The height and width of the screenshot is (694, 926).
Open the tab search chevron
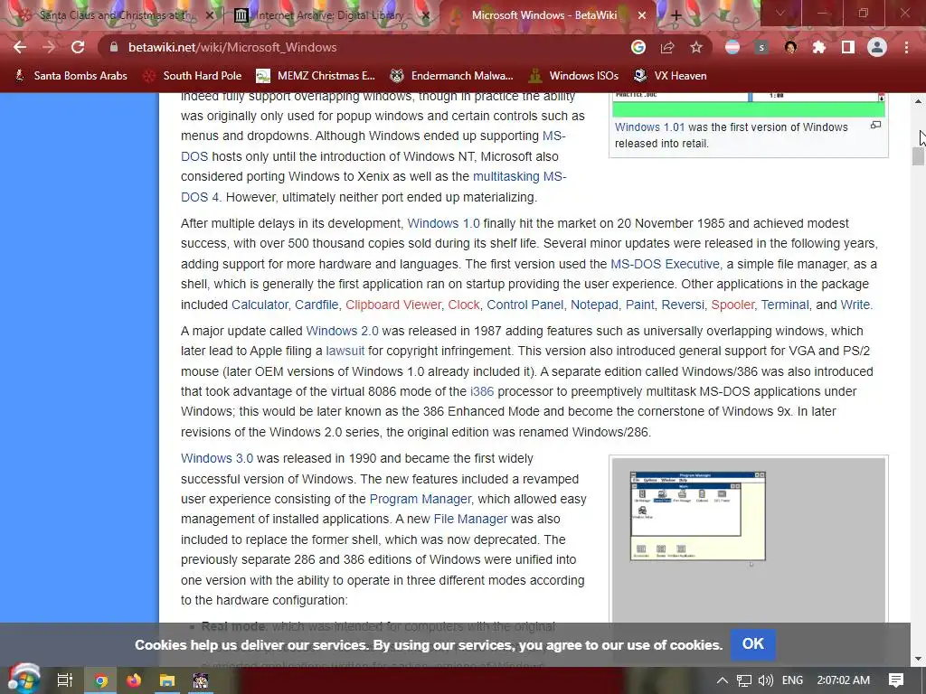click(780, 13)
